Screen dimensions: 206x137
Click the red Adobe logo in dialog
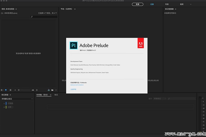click(141, 43)
